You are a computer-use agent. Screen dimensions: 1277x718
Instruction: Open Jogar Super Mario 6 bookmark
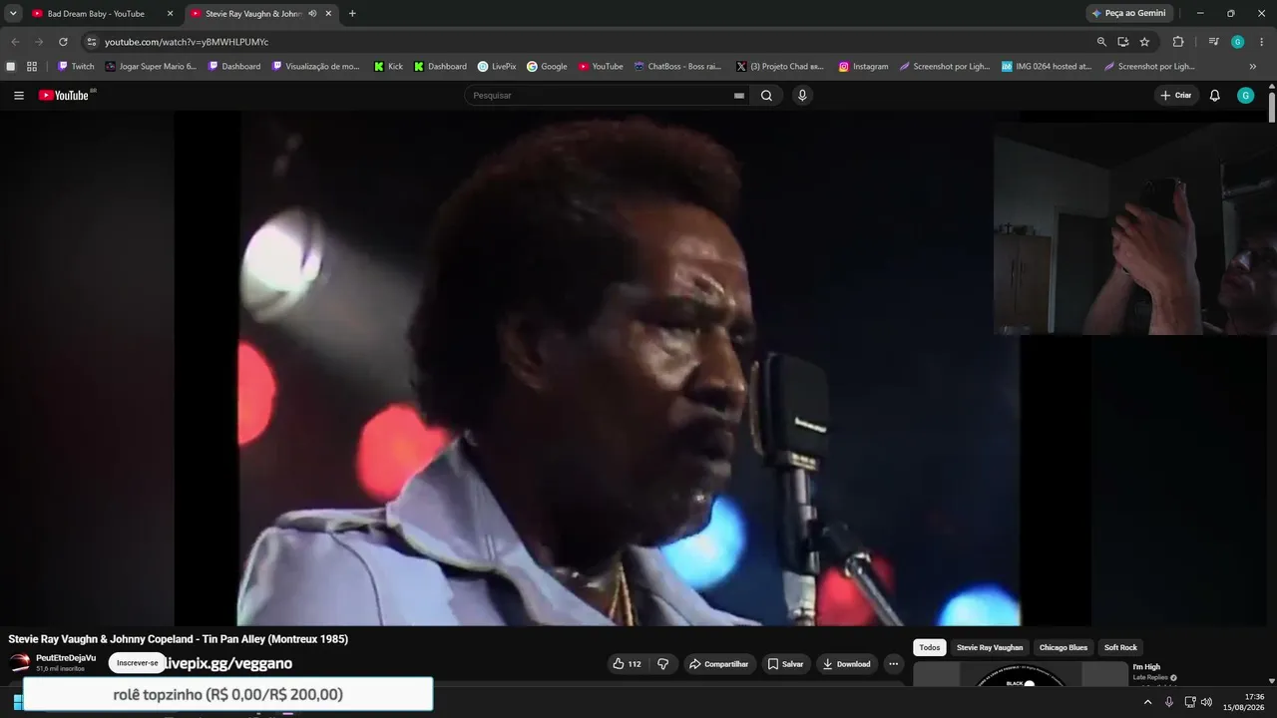[151, 67]
